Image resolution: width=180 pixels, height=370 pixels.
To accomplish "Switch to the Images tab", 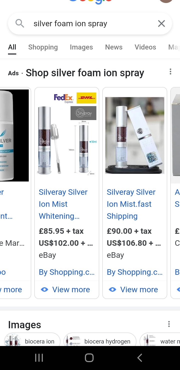I will [x=81, y=47].
